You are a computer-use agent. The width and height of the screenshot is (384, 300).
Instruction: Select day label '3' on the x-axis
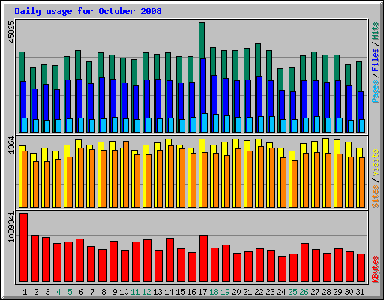coord(47,292)
